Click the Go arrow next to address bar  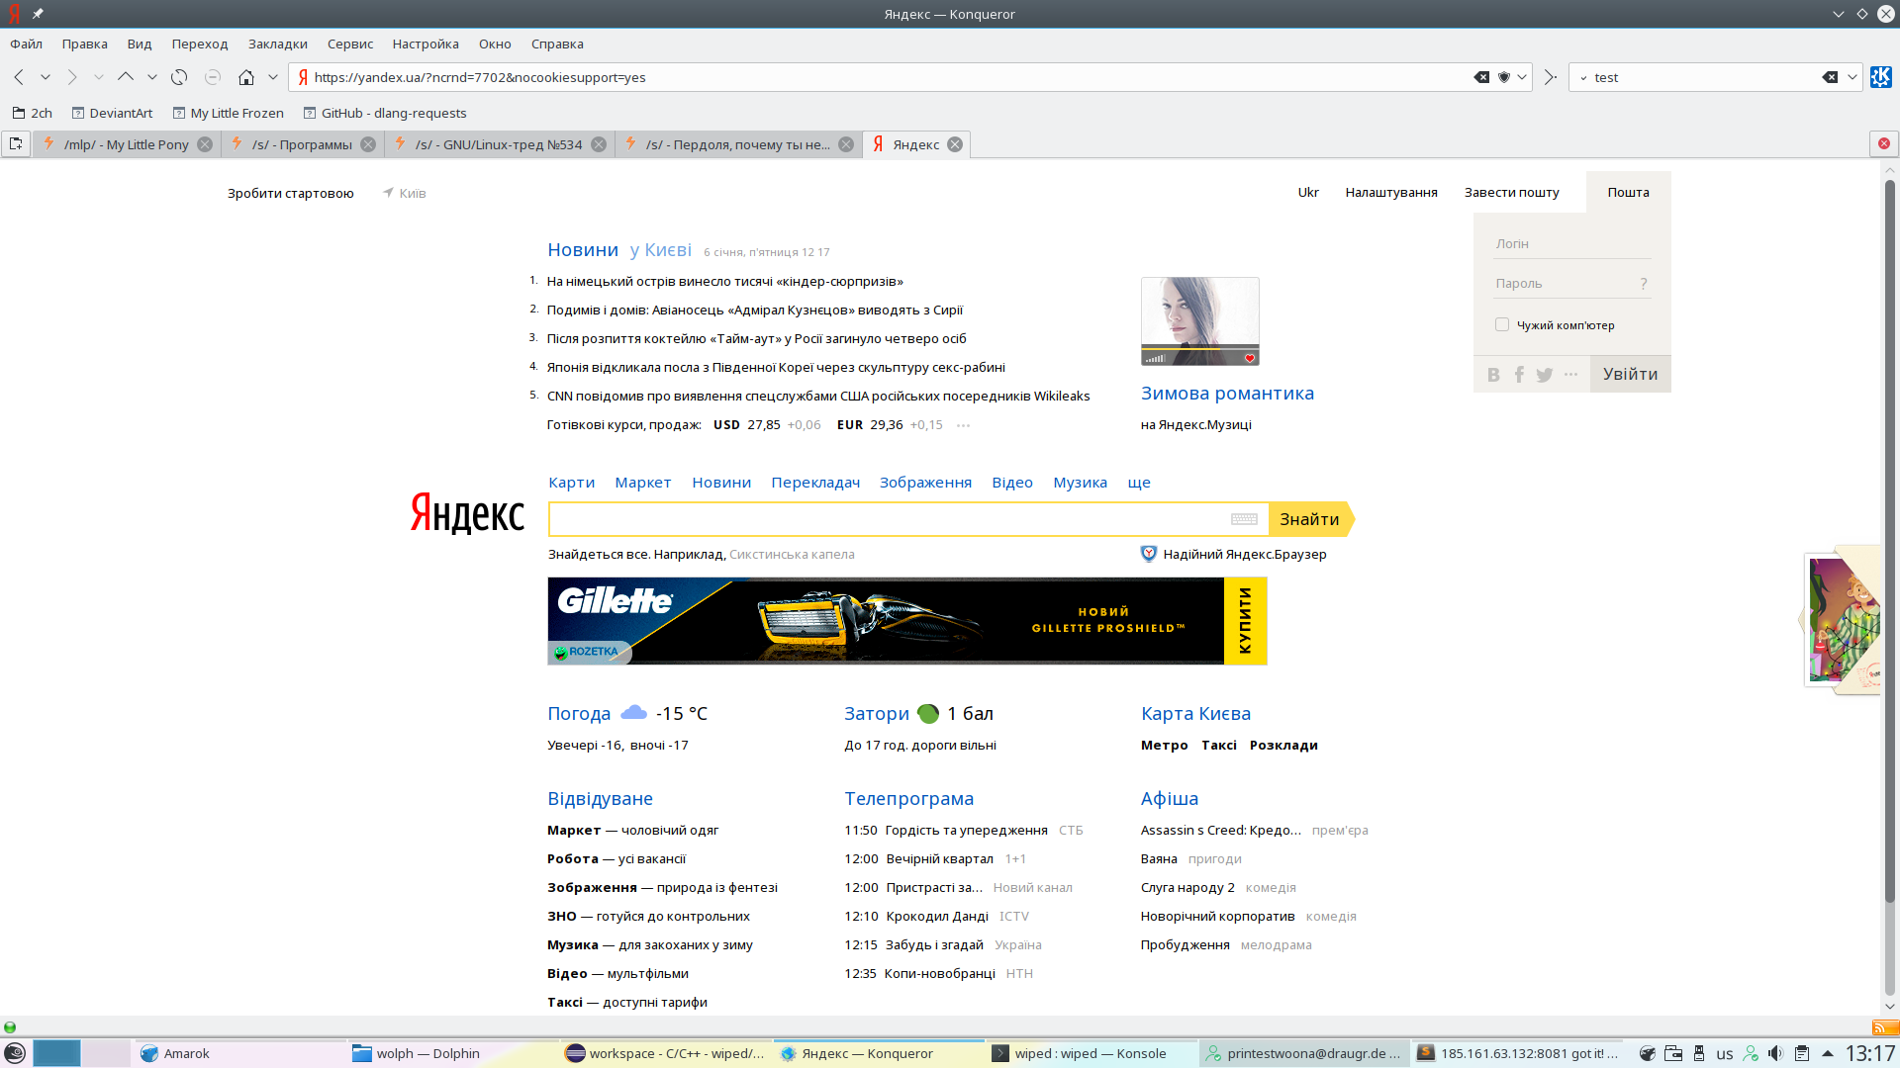pos(1551,77)
